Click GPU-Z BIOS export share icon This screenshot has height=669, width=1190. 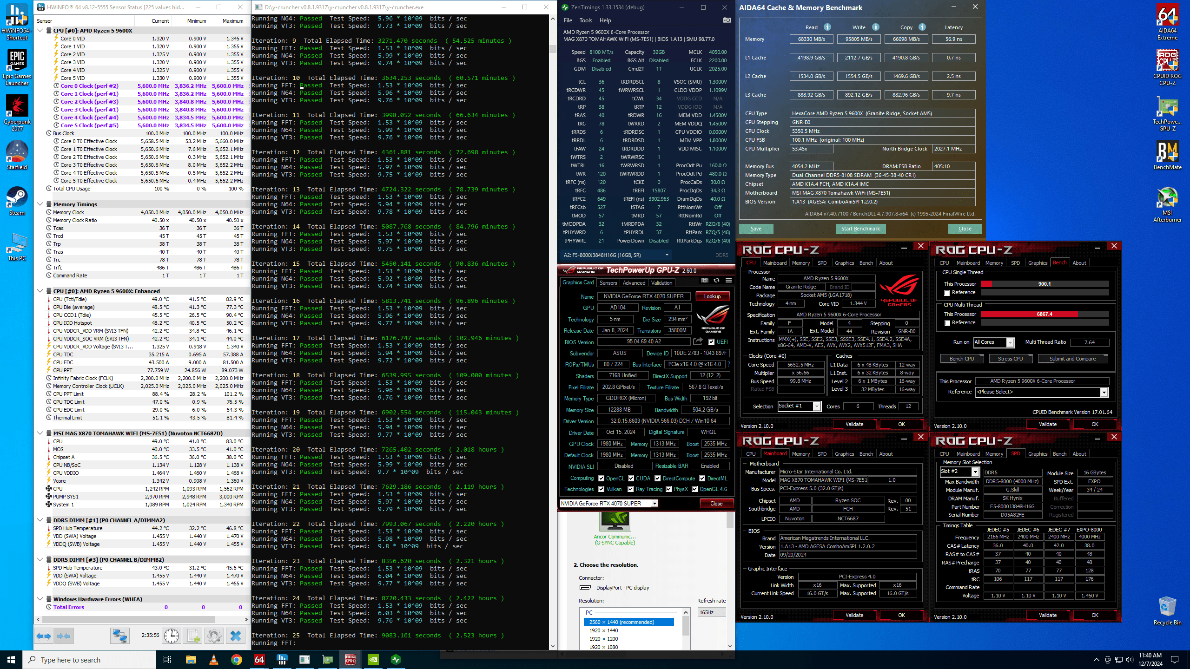[x=698, y=341]
